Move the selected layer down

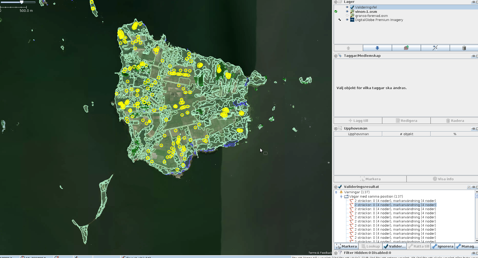[377, 48]
